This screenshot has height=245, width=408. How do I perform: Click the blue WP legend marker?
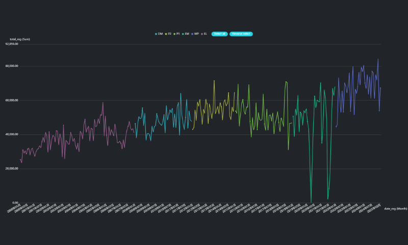(x=192, y=34)
